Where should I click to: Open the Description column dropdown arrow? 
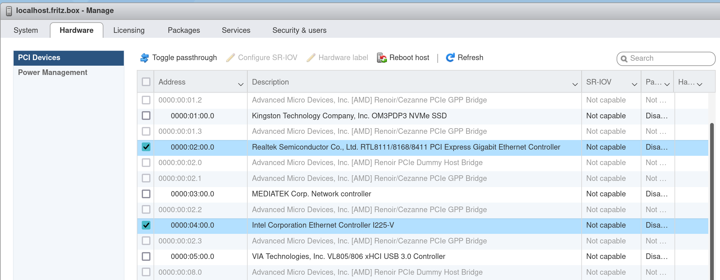pyautogui.click(x=575, y=84)
